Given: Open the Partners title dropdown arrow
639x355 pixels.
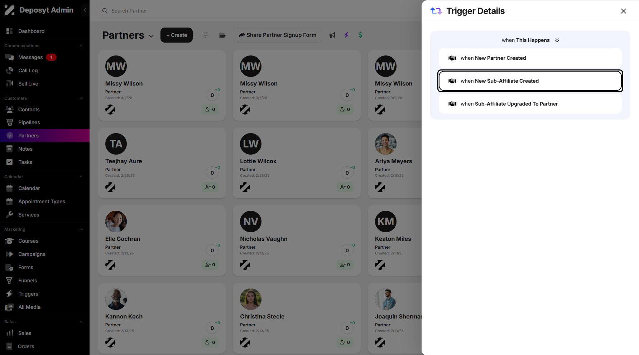Looking at the screenshot, I should click(151, 36).
